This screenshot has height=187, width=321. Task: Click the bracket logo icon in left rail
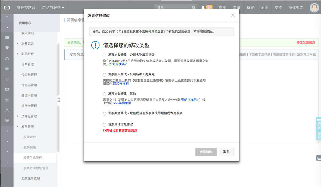point(7,89)
